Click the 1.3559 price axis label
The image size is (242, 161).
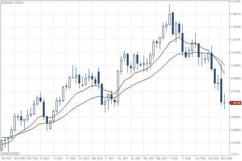coord(236,27)
